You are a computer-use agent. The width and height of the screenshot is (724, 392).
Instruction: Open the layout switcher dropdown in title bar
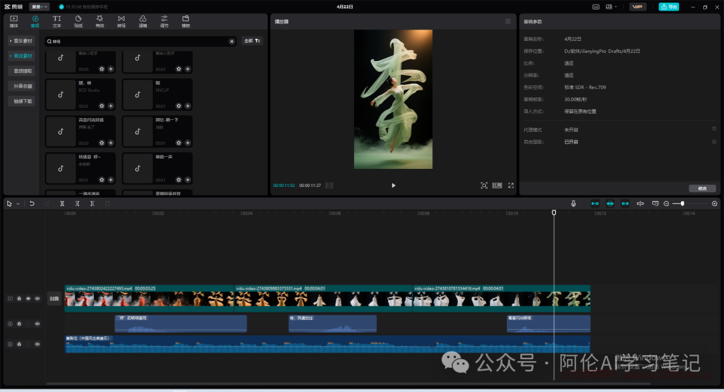611,7
